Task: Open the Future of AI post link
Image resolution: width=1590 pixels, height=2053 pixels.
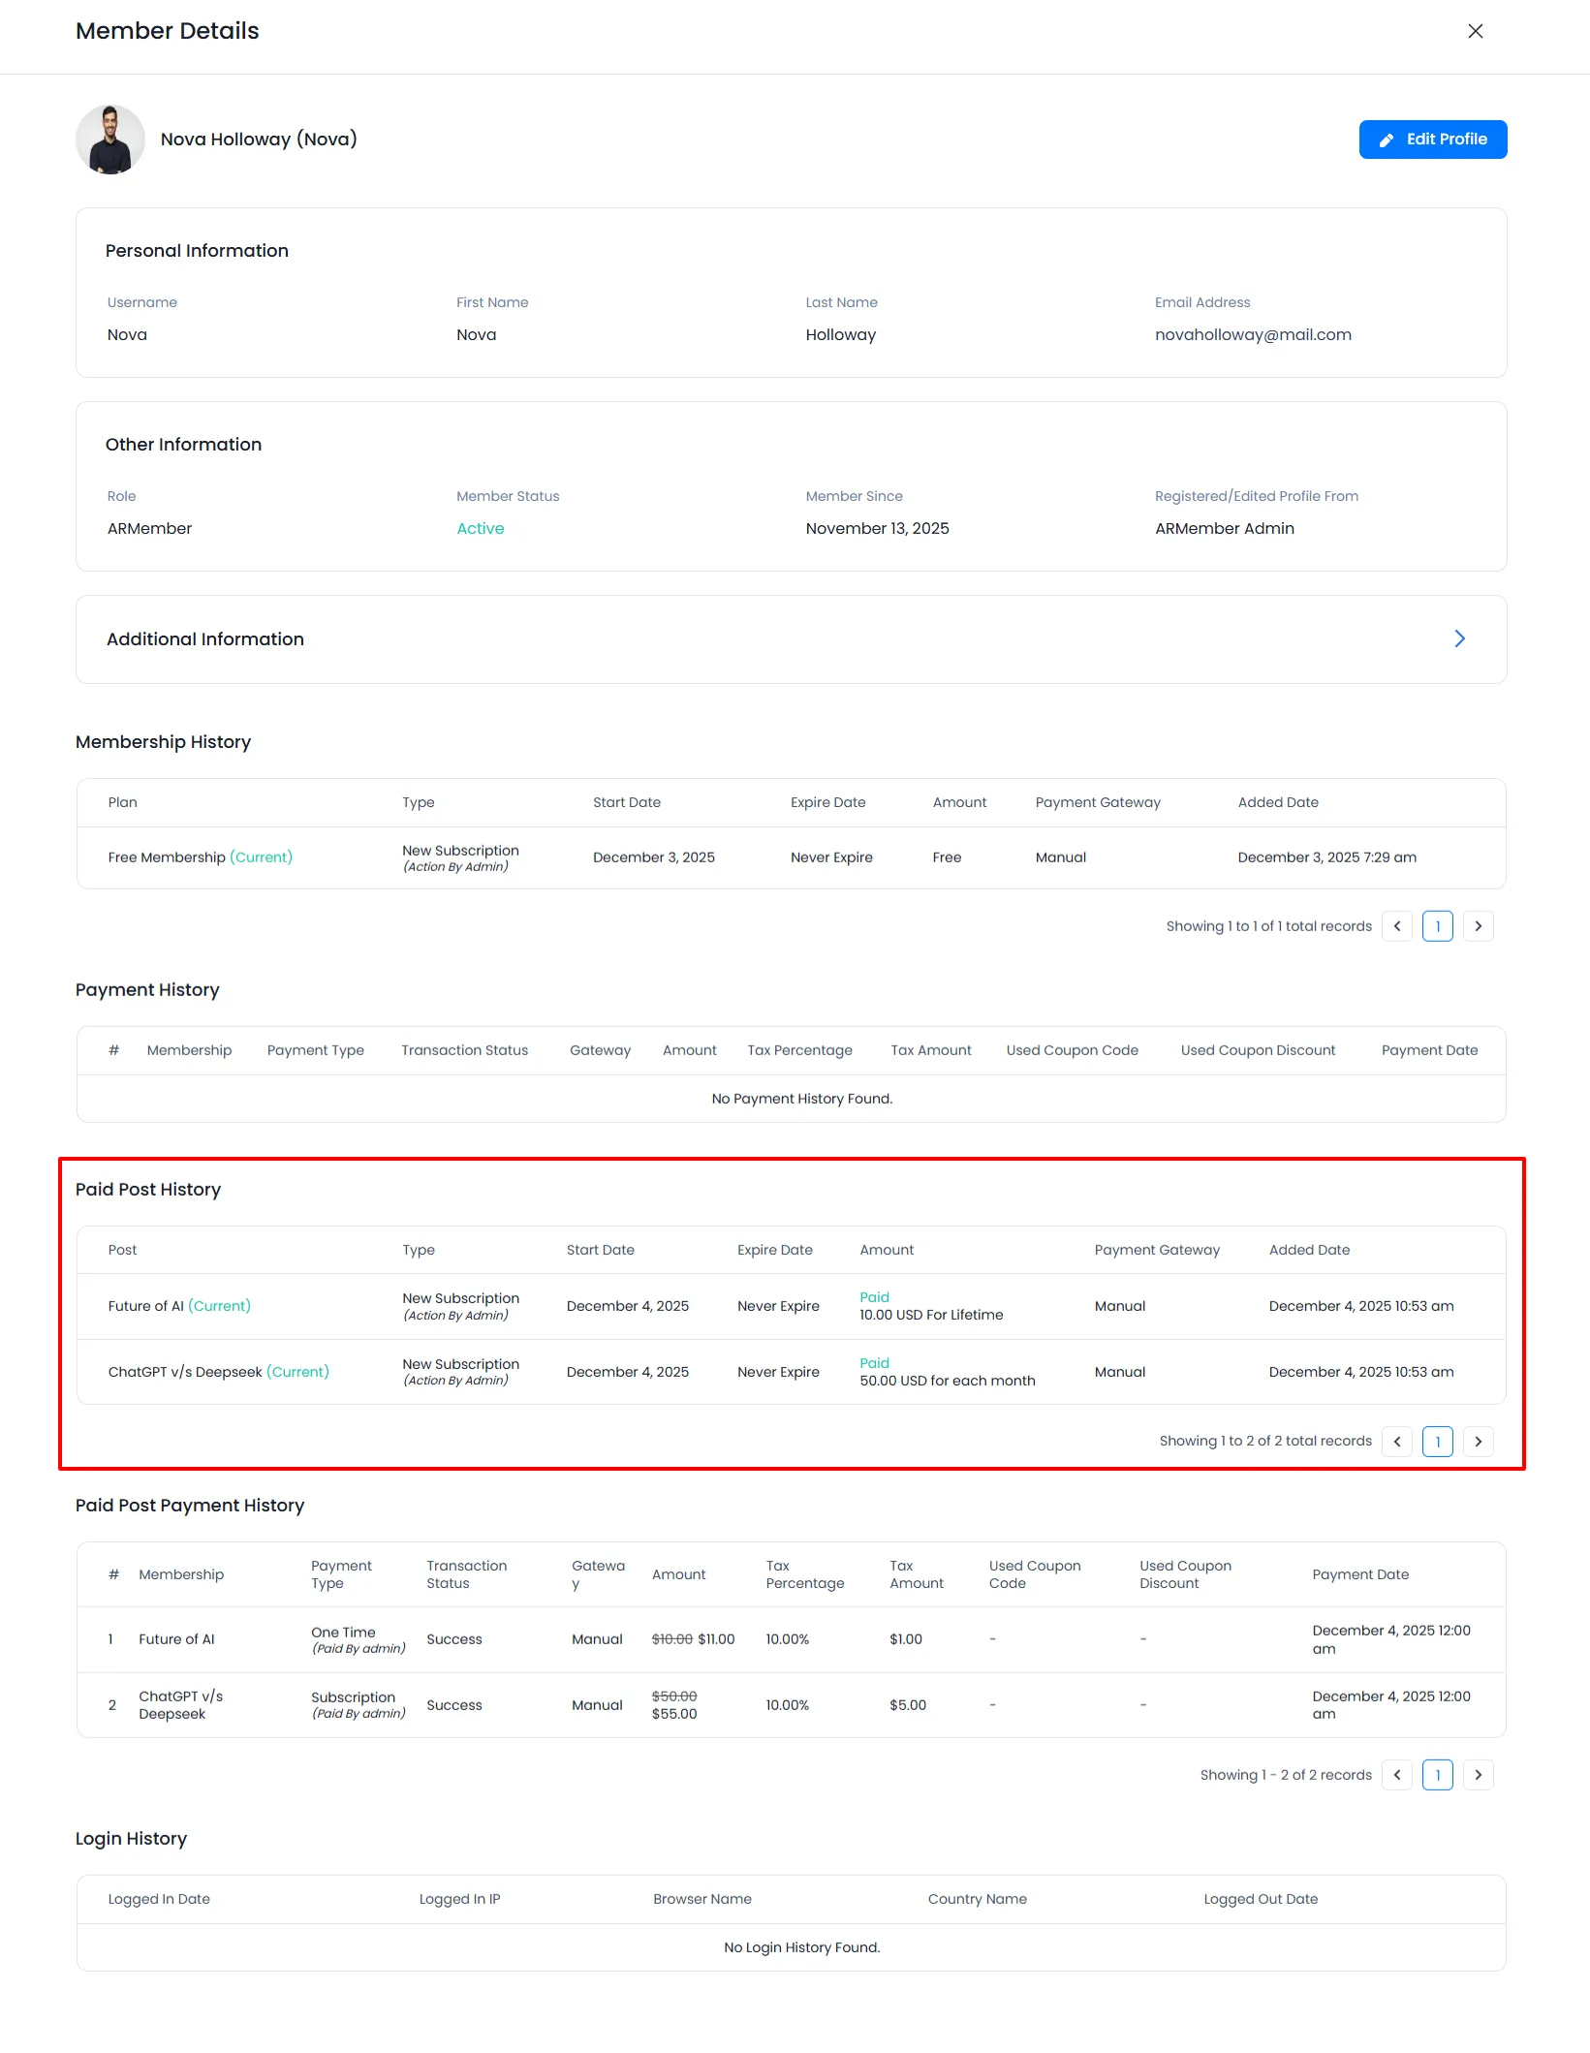Action: click(x=146, y=1305)
